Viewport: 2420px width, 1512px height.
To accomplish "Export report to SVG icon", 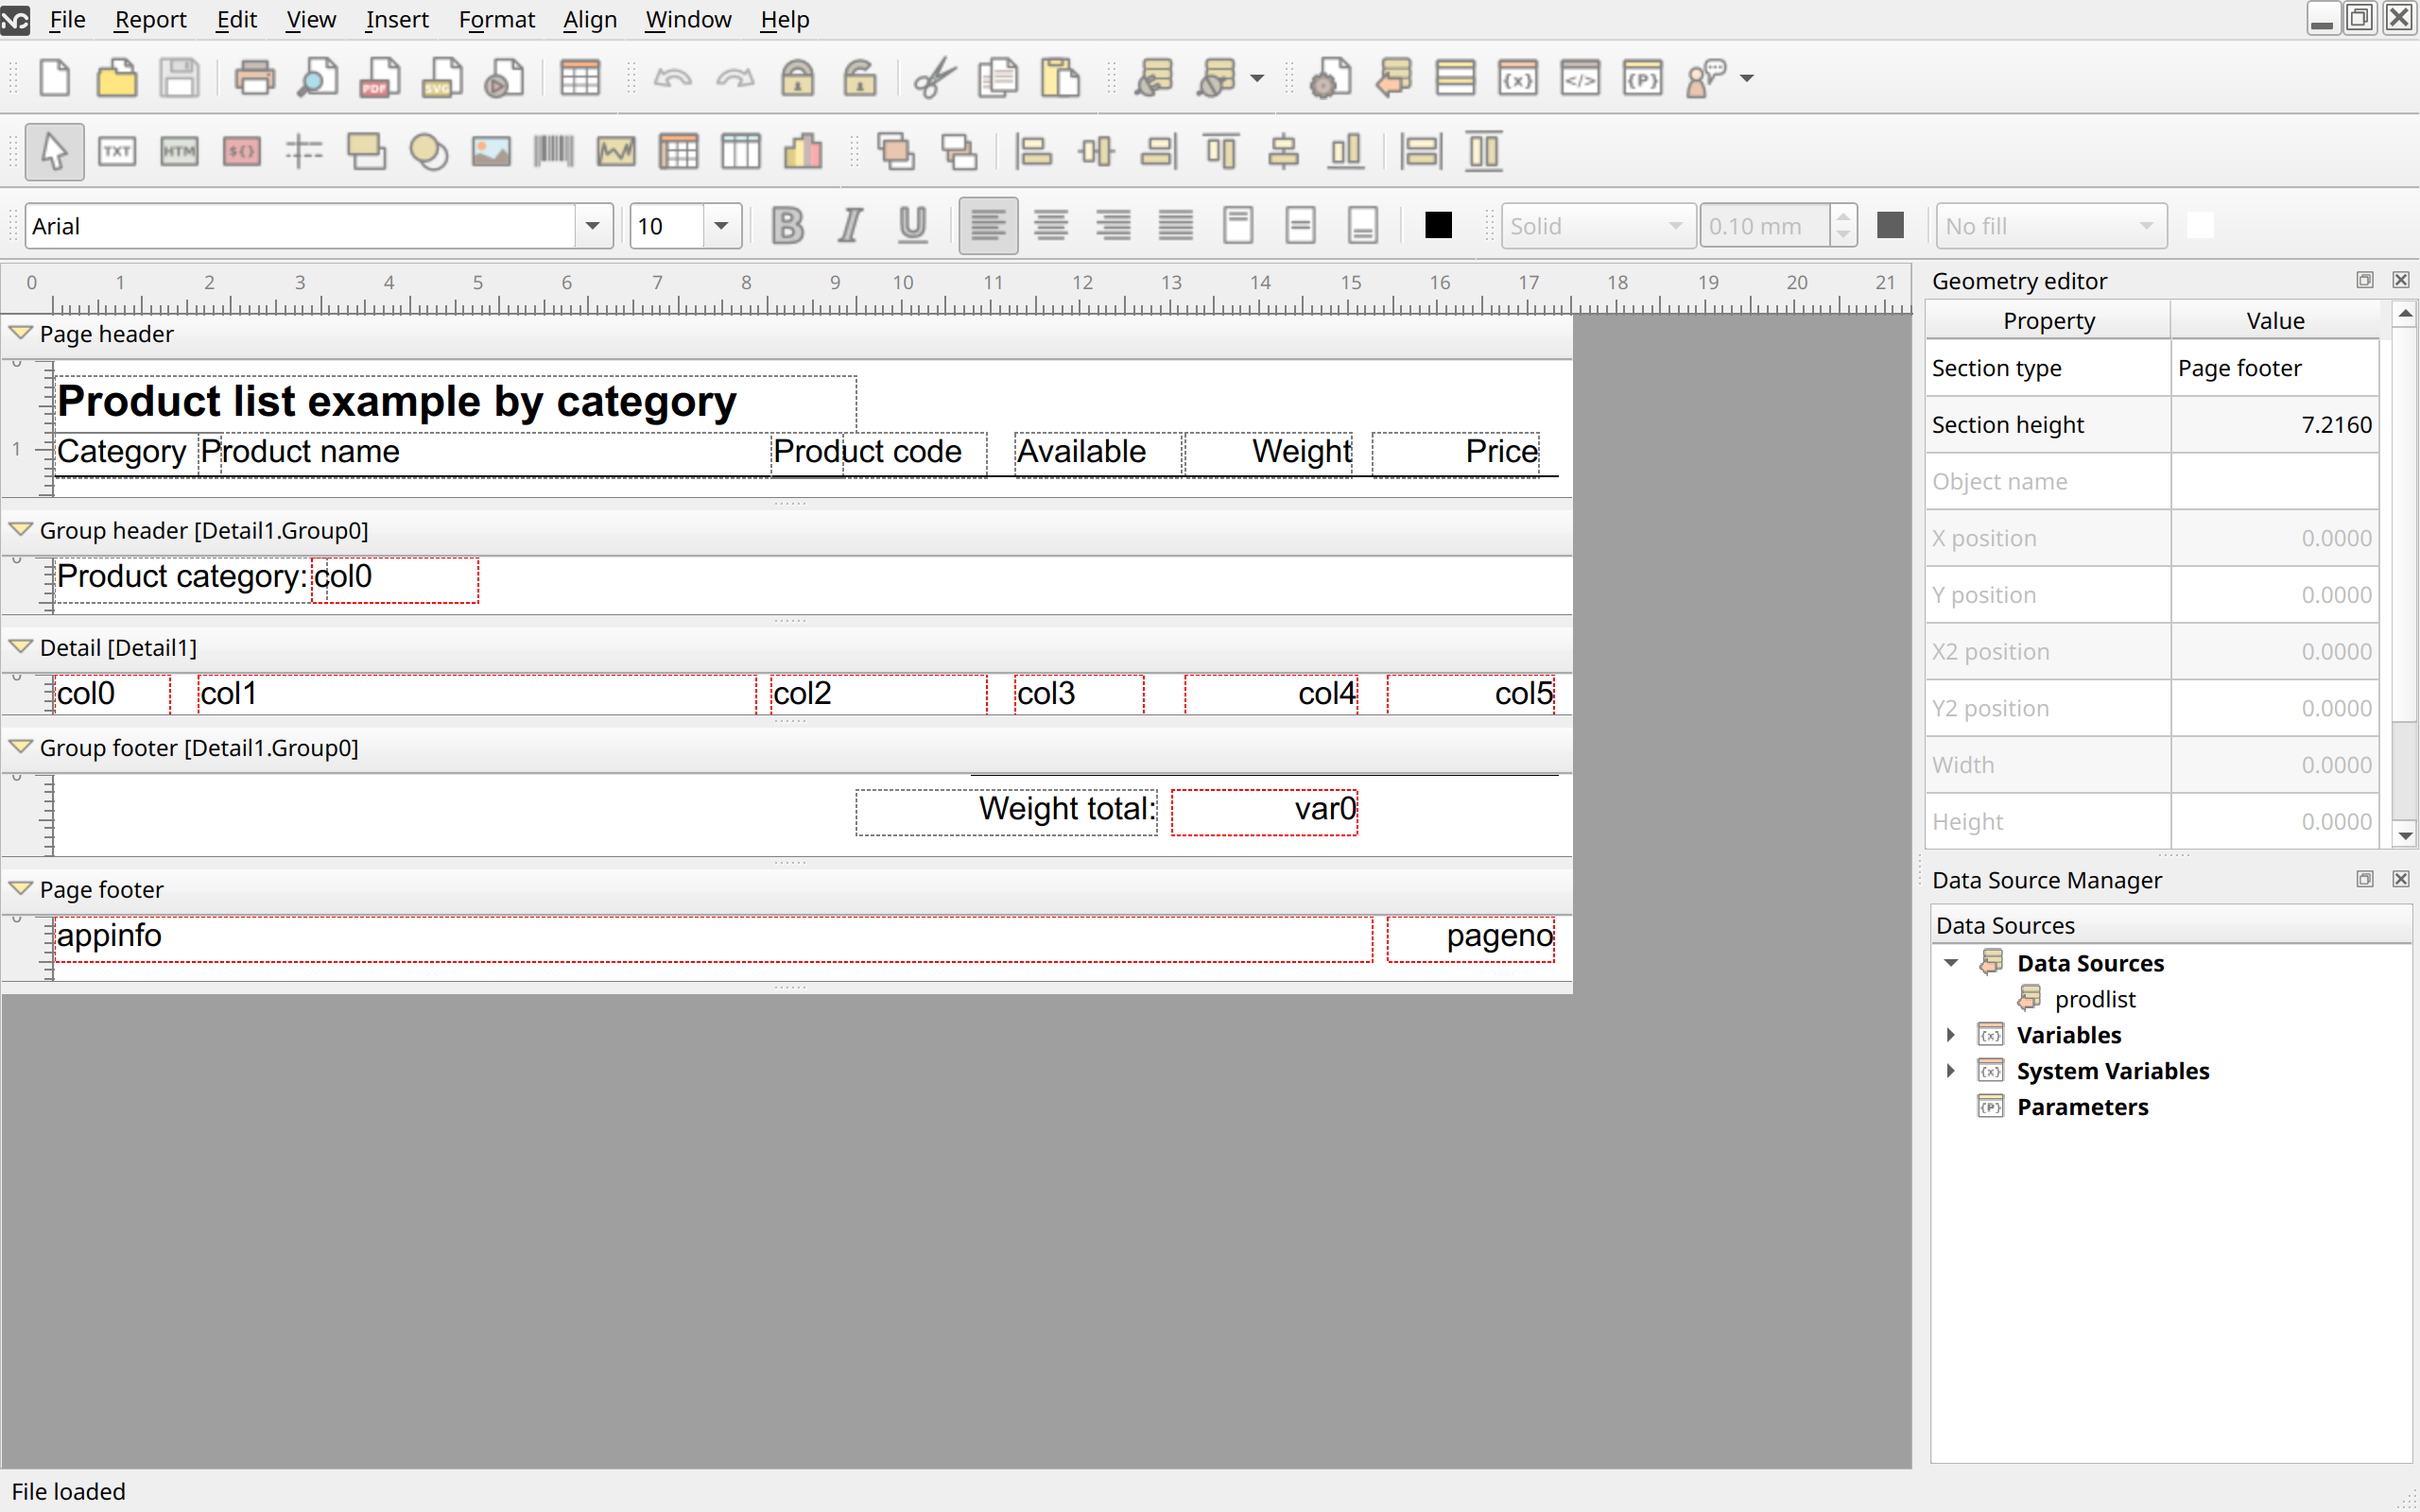I will (x=441, y=78).
